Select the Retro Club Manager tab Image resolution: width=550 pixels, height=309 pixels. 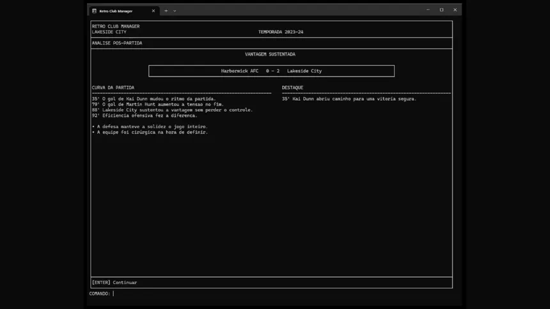(x=123, y=11)
